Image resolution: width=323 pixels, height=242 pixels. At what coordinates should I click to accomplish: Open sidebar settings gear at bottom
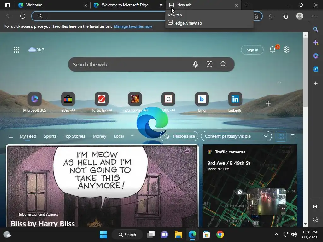click(315, 220)
